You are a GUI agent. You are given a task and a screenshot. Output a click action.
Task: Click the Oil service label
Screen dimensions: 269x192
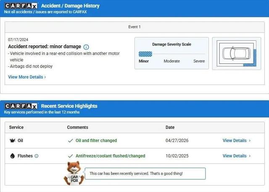pyautogui.click(x=20, y=141)
